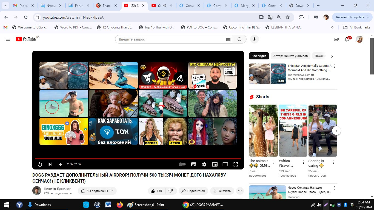Image resolution: width=374 pixels, height=210 pixels.
Task: Expand hidden bookmarks with the chevron
Action: (x=332, y=27)
